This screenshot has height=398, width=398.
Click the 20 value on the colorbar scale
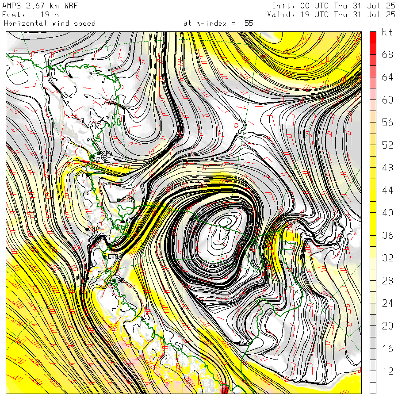click(387, 325)
